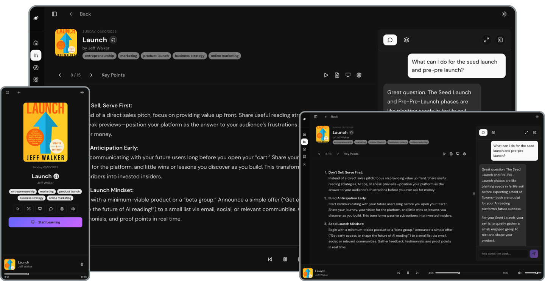Click Start Learning on the phone window

tap(45, 222)
